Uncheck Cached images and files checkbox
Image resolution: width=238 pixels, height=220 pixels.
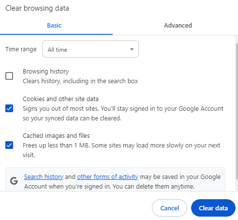9,145
